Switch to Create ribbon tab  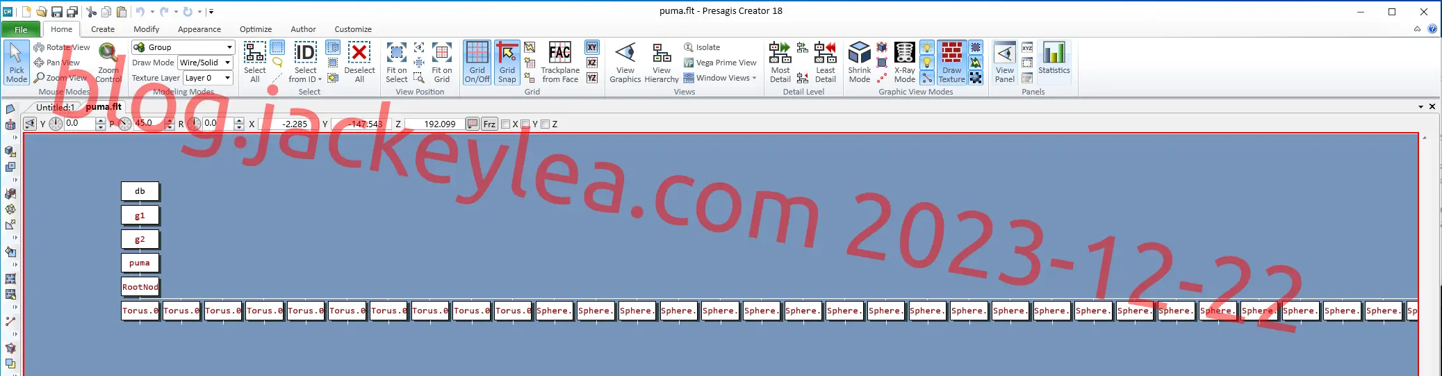103,29
